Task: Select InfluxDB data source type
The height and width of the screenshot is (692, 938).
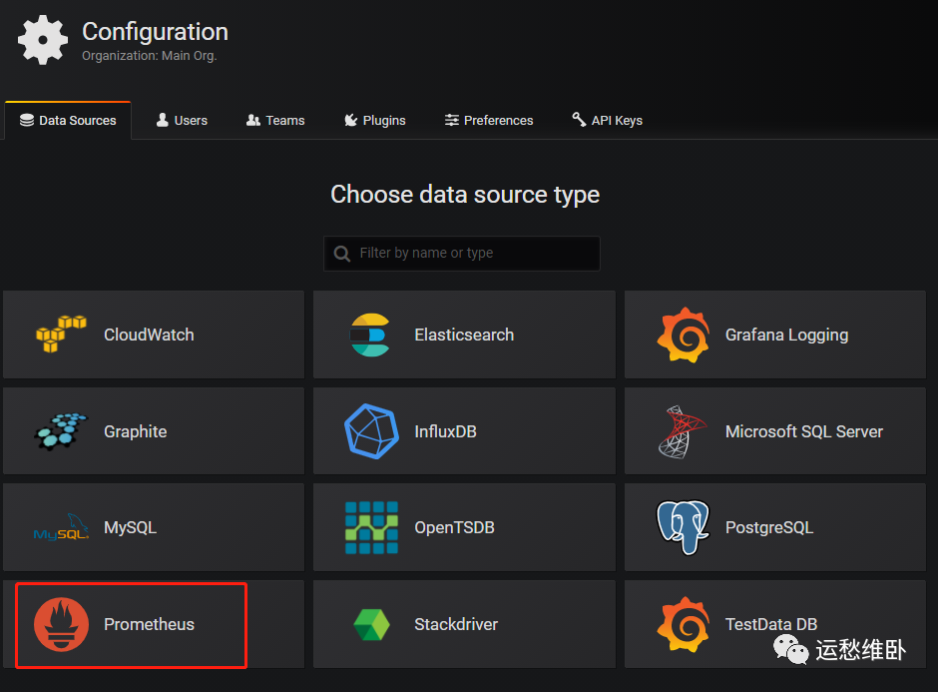Action: click(464, 431)
